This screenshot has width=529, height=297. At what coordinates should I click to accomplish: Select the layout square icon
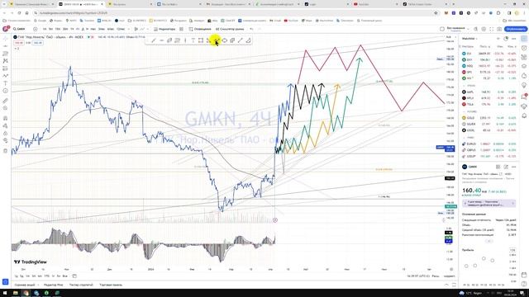pyautogui.click(x=442, y=29)
